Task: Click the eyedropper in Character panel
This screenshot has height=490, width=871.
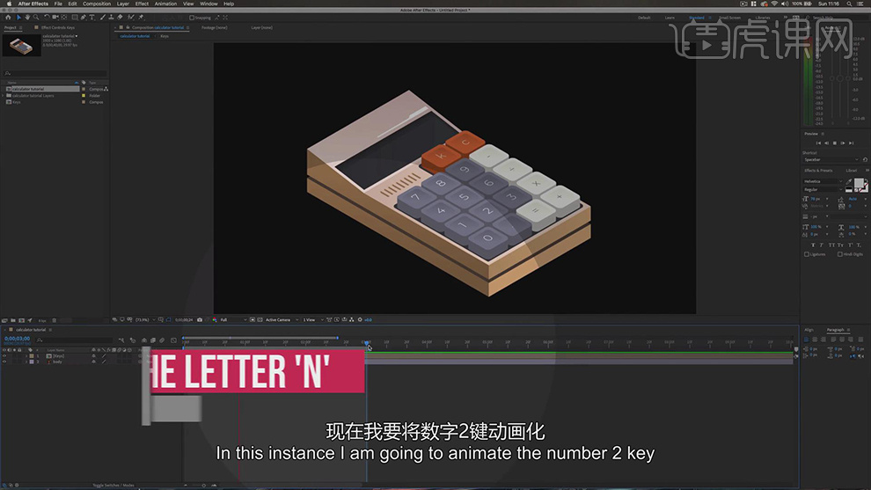Action: tap(849, 181)
